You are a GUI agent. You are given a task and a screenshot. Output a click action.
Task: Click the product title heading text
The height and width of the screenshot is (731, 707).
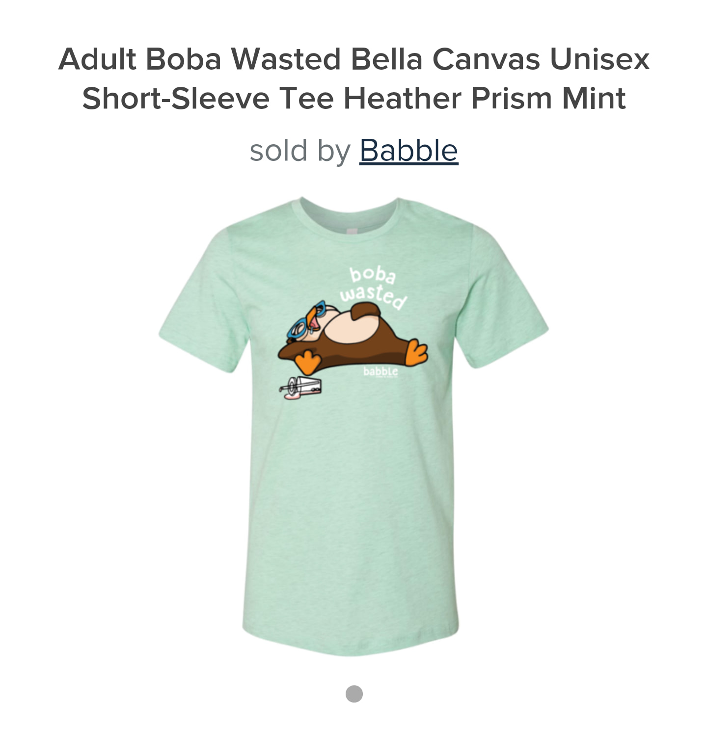(x=353, y=78)
